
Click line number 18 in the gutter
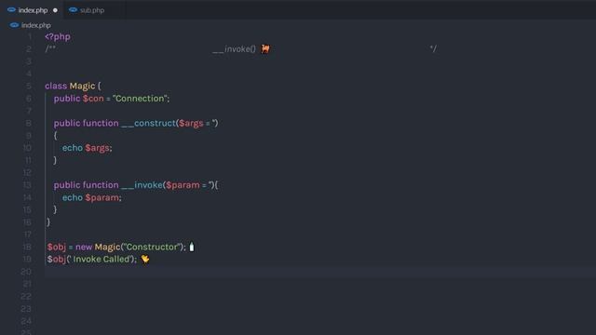tap(27, 247)
